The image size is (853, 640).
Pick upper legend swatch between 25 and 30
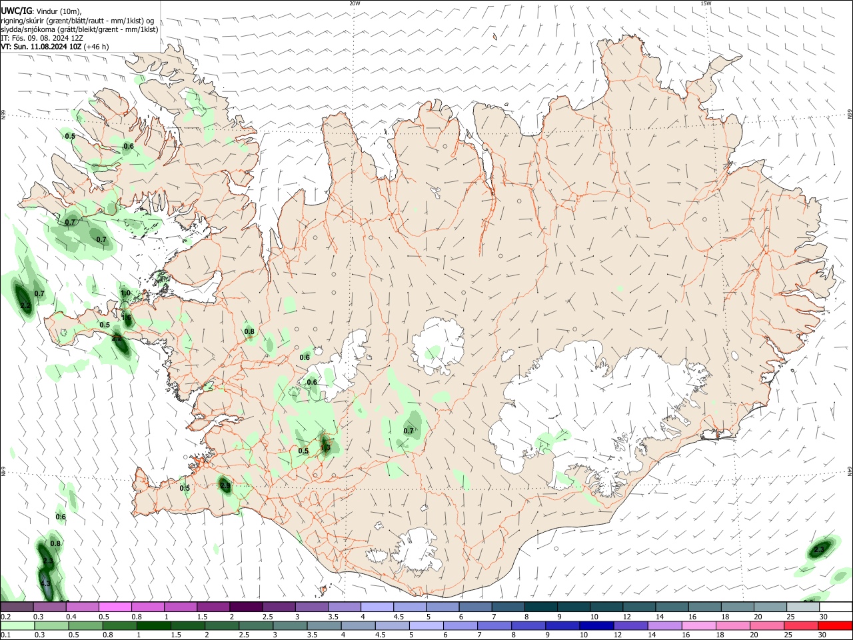tap(804, 607)
